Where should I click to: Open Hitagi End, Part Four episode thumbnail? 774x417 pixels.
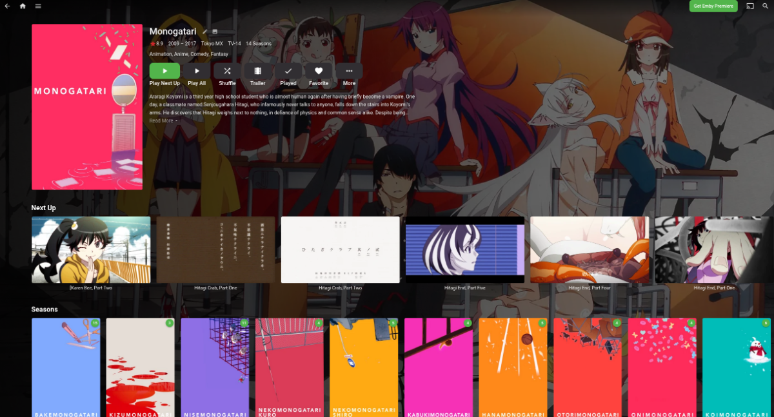click(590, 249)
